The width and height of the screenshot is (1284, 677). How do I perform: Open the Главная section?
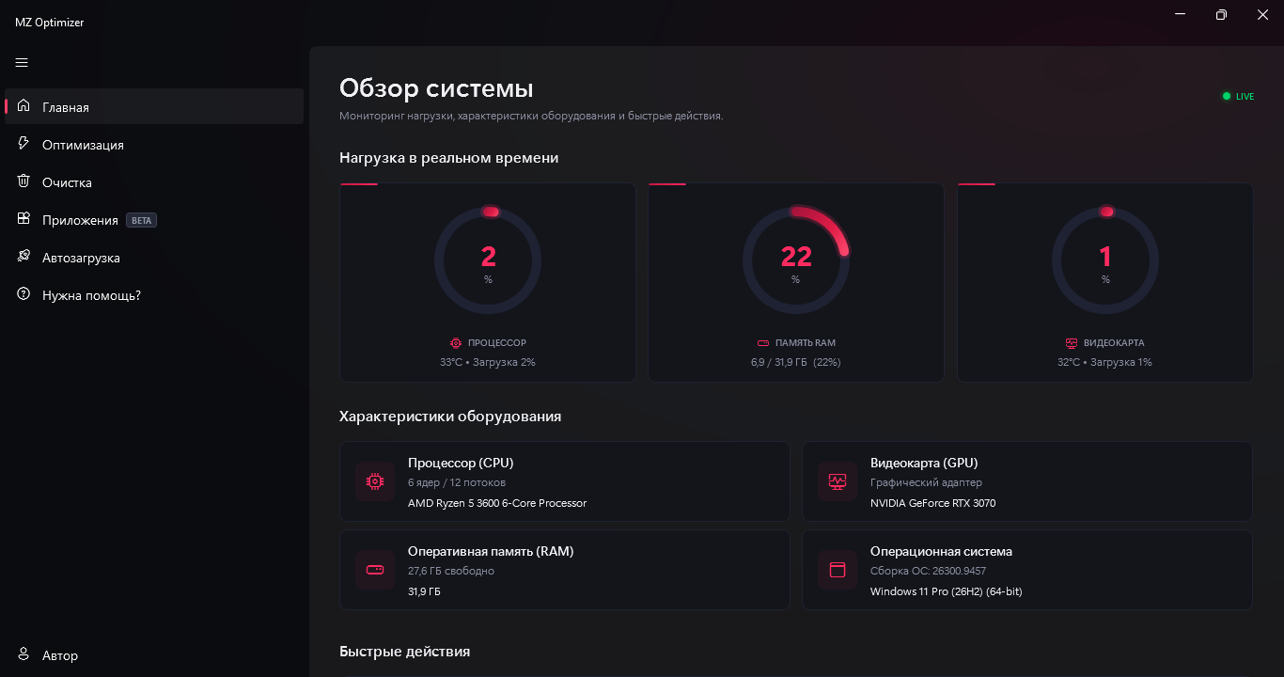(x=154, y=106)
